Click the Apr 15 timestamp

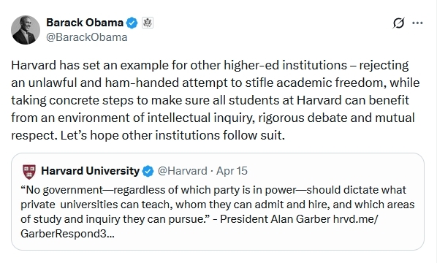232,171
